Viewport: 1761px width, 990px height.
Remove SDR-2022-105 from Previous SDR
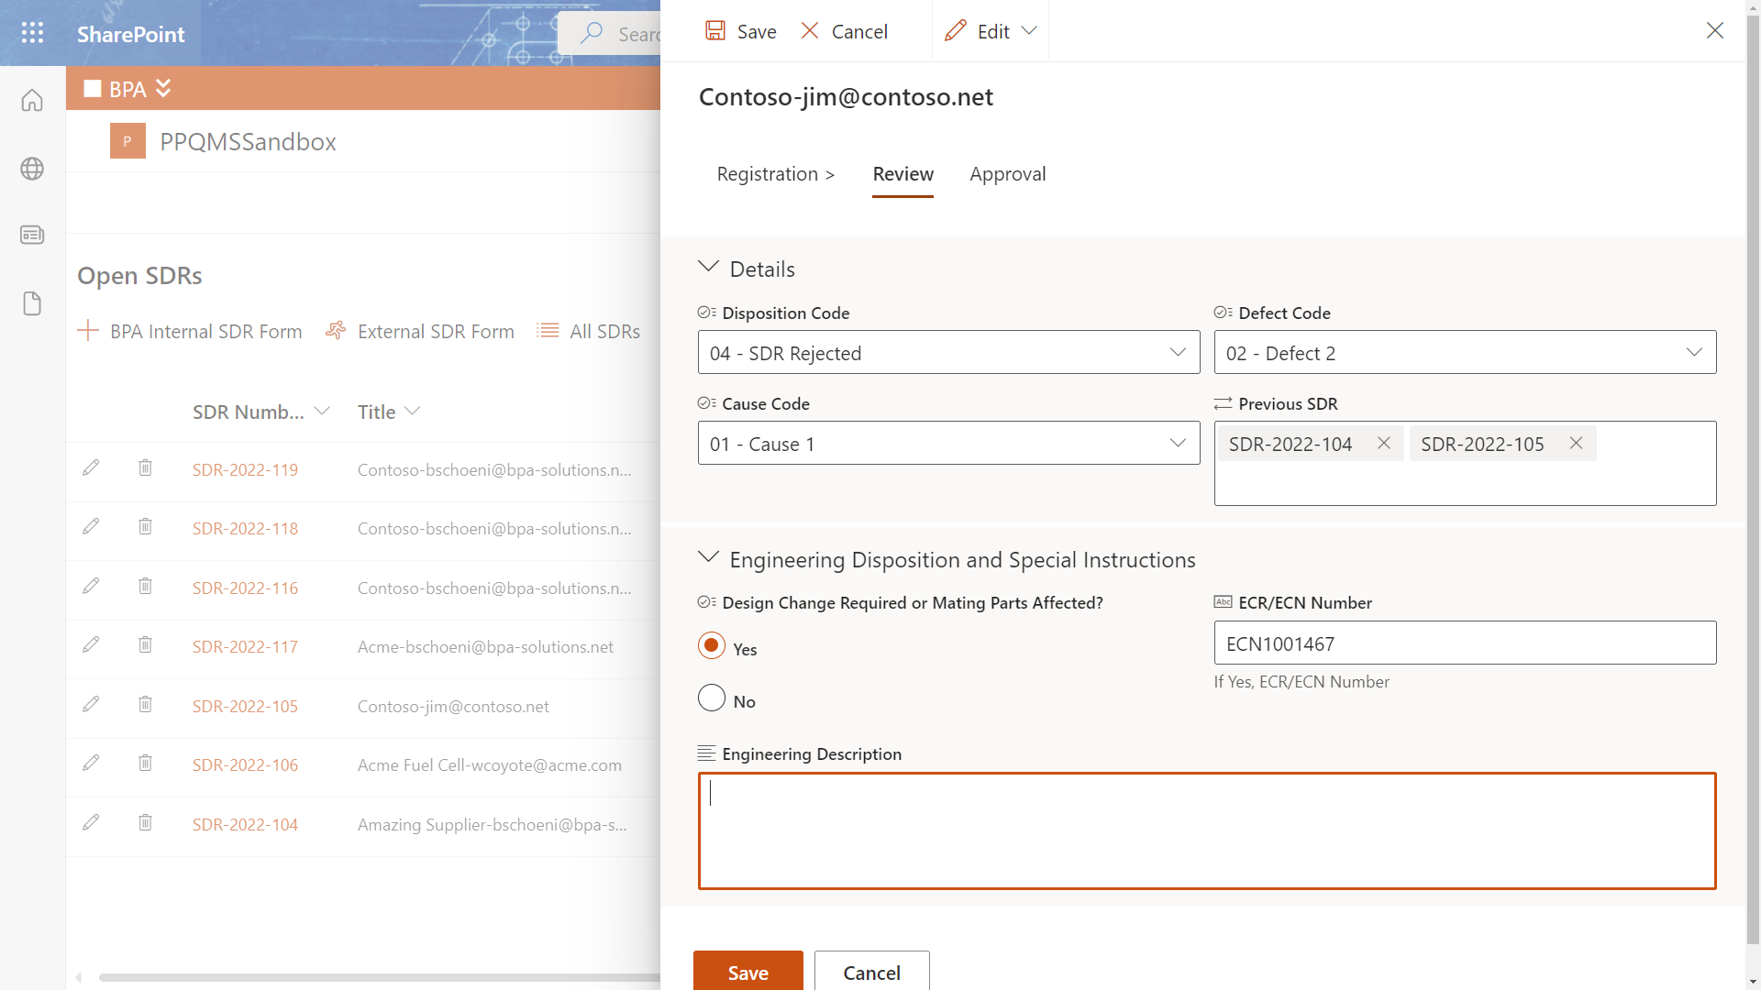(x=1576, y=444)
